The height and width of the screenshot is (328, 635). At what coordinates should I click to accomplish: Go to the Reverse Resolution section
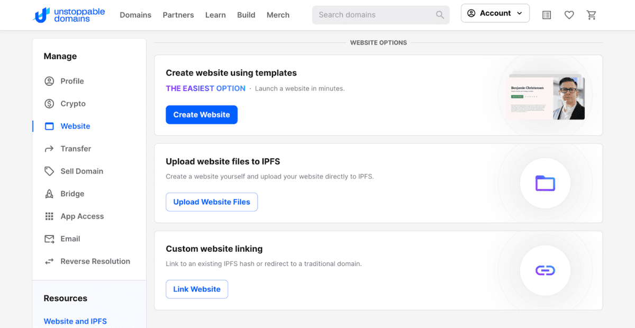pyautogui.click(x=95, y=261)
